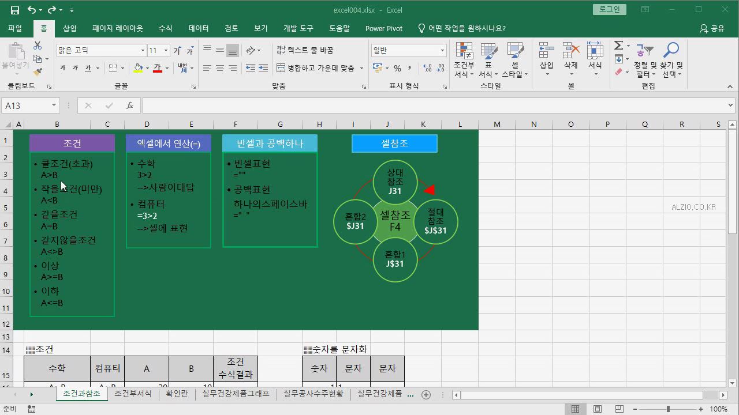Open font color dropdown arrow
This screenshot has height=415, width=739.
pos(167,68)
